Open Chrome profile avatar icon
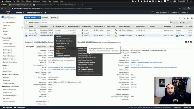 pos(189,8)
